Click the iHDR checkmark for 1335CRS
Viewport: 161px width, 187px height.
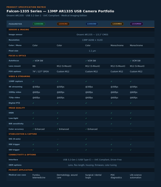[58, 113]
